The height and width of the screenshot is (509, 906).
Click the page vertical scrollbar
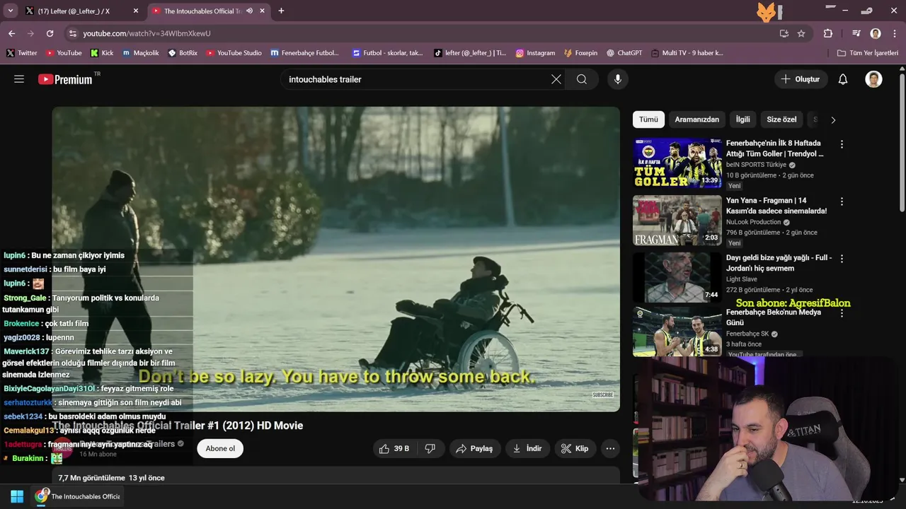click(902, 141)
